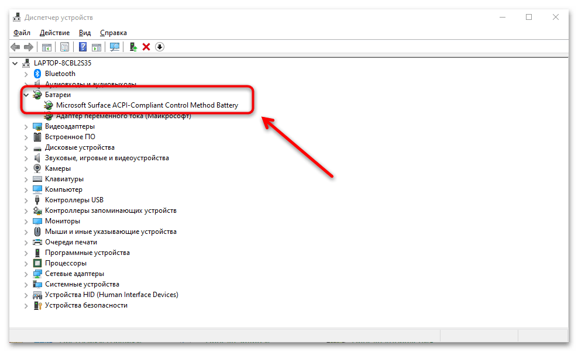
Task: Click the black down-arrow toolbar icon
Action: 160,47
